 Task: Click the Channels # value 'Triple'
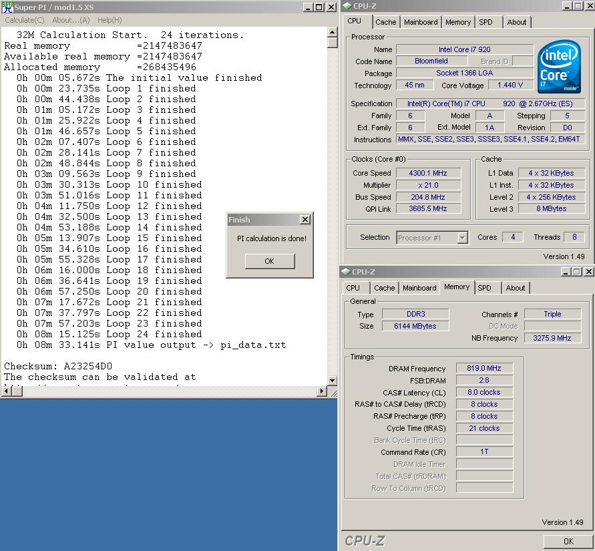pyautogui.click(x=552, y=314)
